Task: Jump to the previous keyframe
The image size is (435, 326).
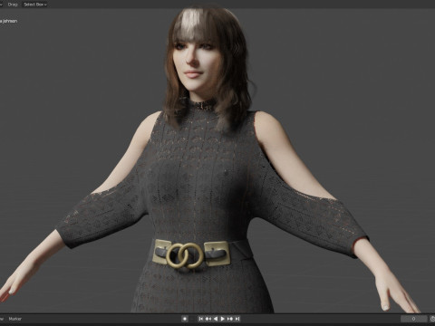Action: coord(208,319)
